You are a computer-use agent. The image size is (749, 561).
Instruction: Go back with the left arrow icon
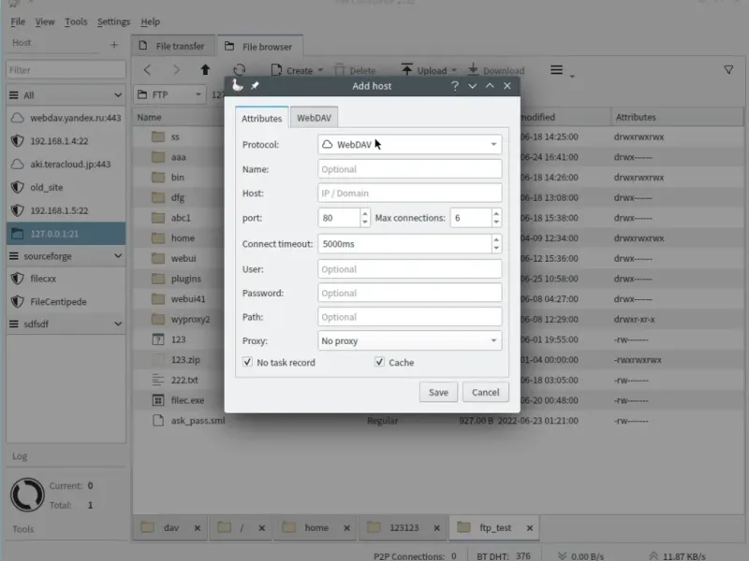point(147,70)
